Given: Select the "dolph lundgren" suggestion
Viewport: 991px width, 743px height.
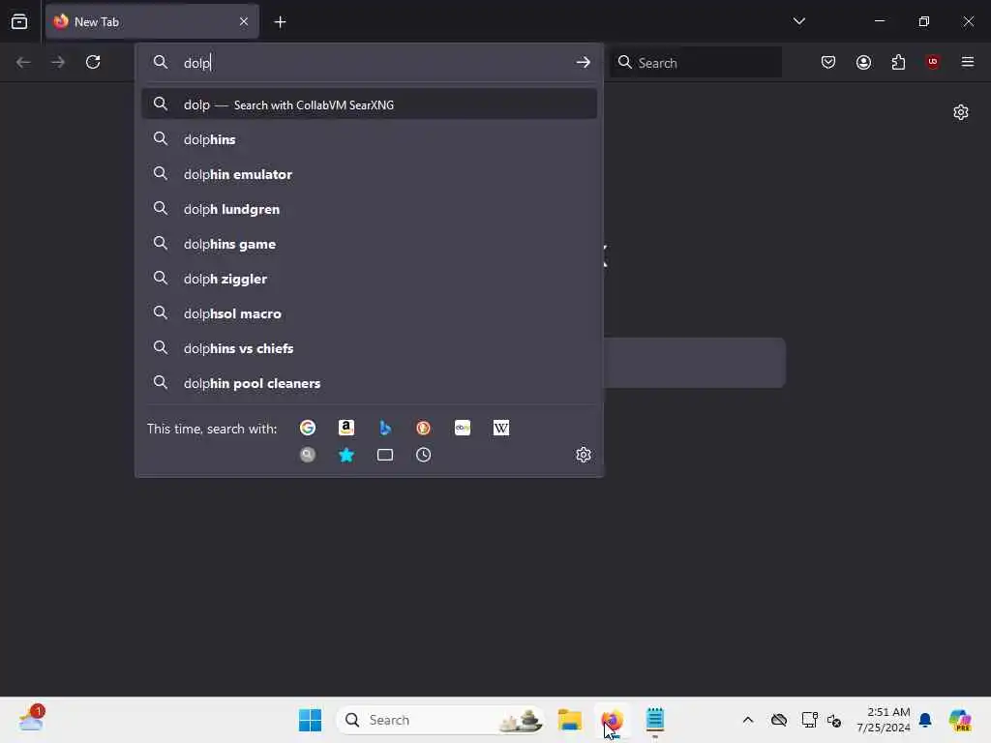Looking at the screenshot, I should 369,209.
